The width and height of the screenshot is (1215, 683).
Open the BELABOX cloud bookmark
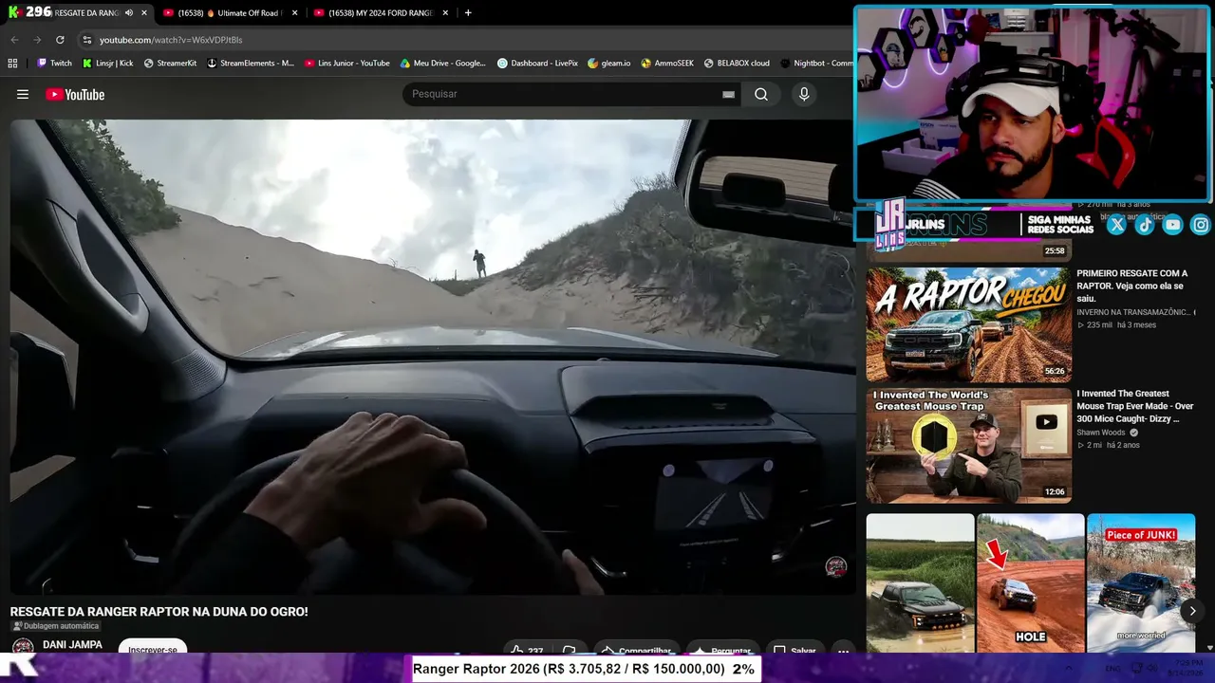(x=737, y=64)
